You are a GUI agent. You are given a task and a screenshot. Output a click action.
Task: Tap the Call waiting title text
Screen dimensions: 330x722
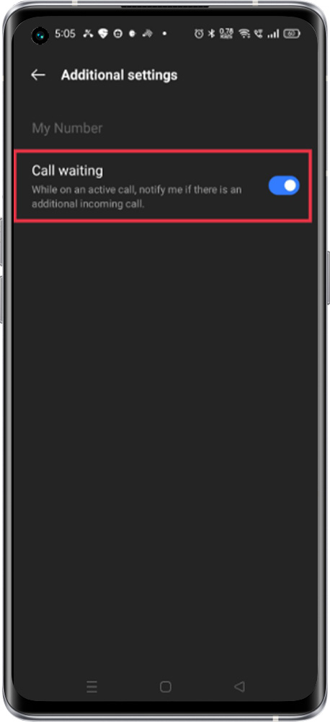pyautogui.click(x=67, y=171)
